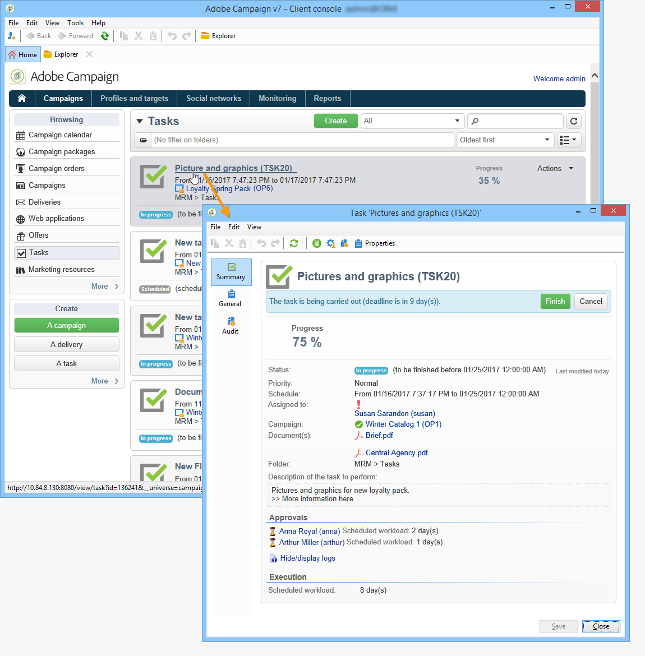Click the green Create button for tasks
Image resolution: width=645 pixels, height=656 pixels.
click(336, 121)
